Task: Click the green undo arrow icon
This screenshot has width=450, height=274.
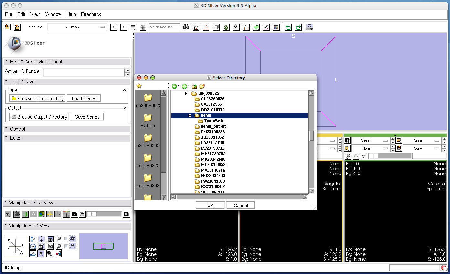Action: (288, 27)
